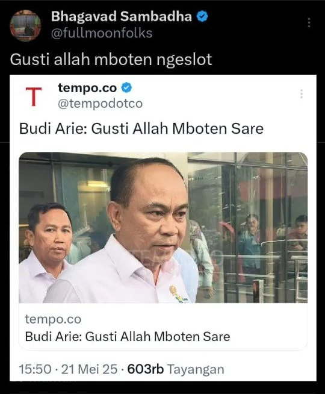The image size is (325, 394).
Task: Open link card headline below the photo
Action: [128, 337]
